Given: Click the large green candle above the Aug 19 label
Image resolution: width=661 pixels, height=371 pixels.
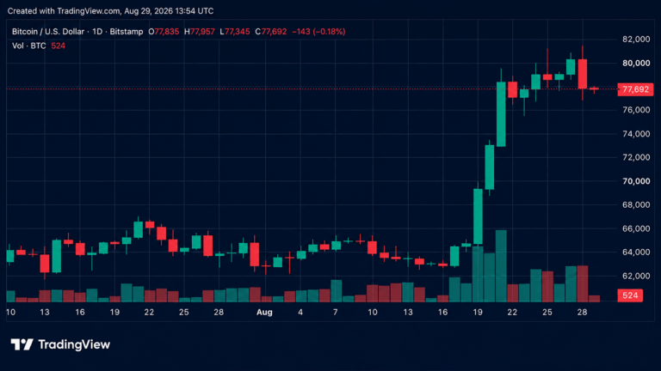Looking at the screenshot, I should click(478, 216).
